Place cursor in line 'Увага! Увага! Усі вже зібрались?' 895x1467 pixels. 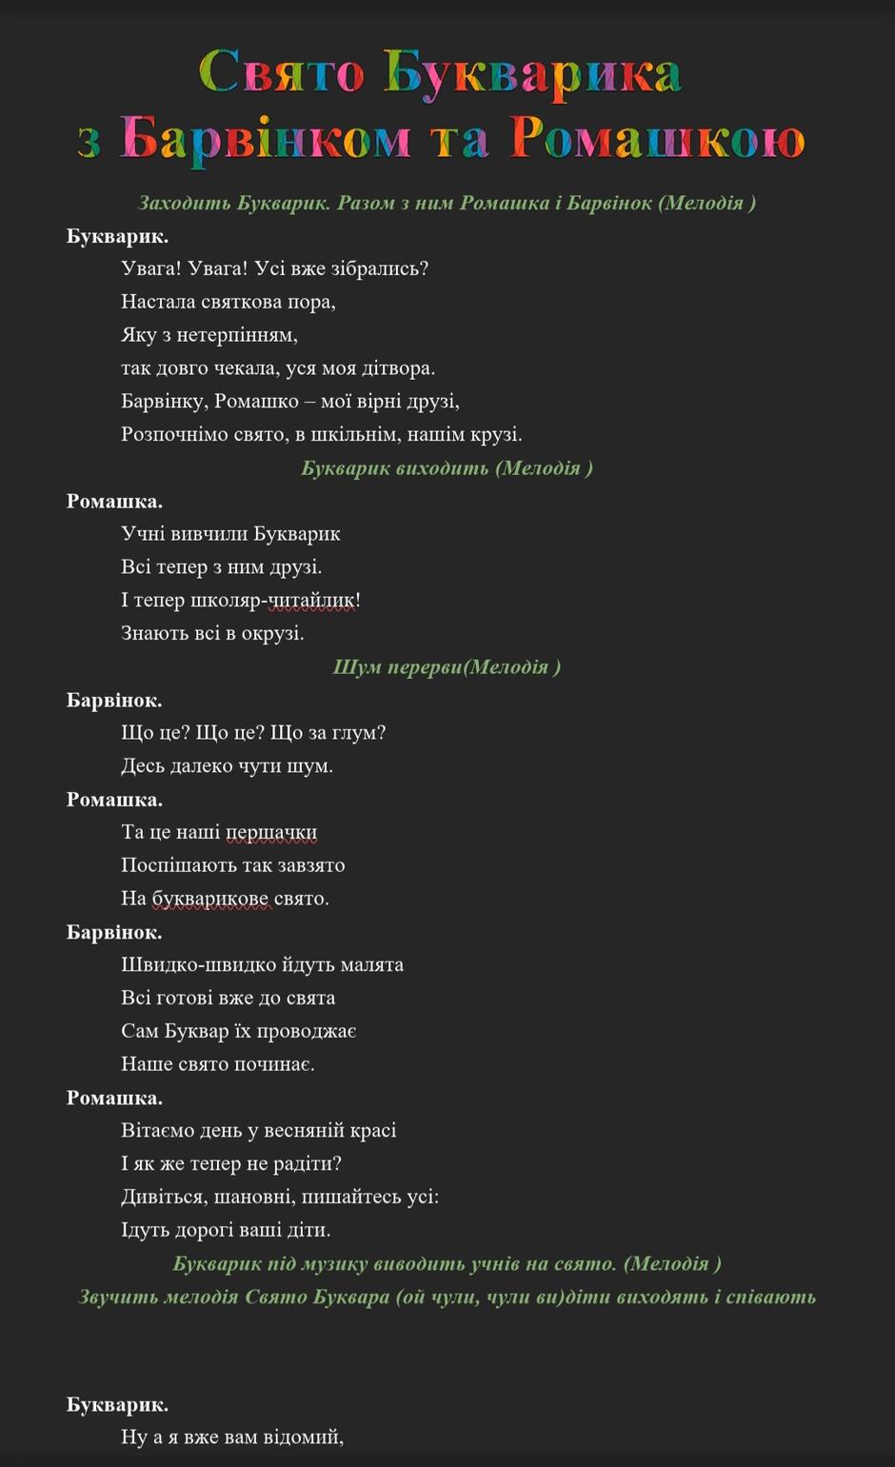275,268
